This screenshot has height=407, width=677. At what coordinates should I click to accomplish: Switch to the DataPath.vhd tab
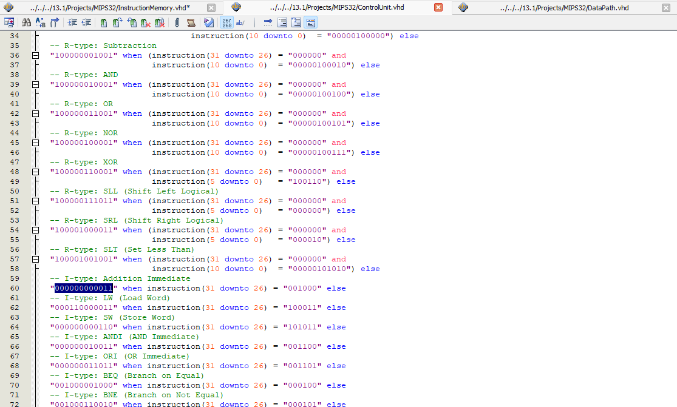(564, 7)
